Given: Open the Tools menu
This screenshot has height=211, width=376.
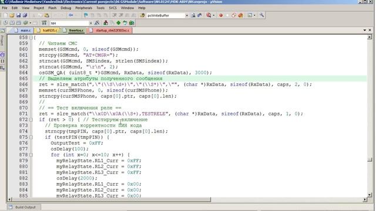Looking at the screenshot, I should (x=100, y=8).
